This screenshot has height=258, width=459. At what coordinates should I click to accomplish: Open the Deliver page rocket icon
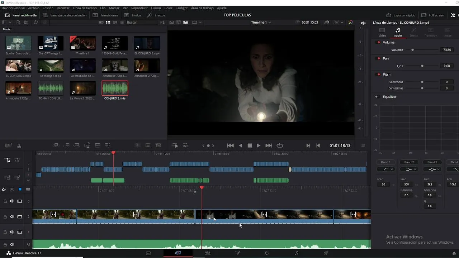click(x=326, y=253)
